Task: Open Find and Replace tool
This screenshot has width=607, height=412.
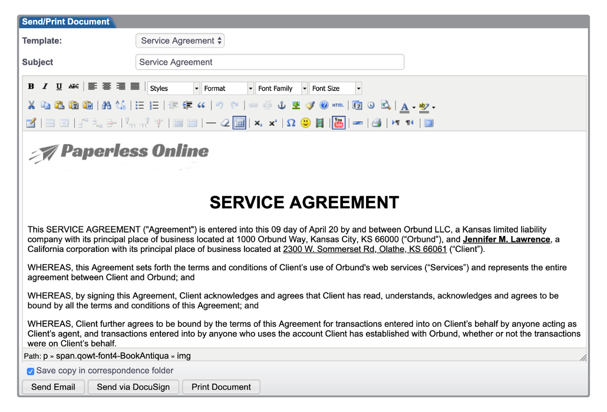Action: click(x=121, y=105)
